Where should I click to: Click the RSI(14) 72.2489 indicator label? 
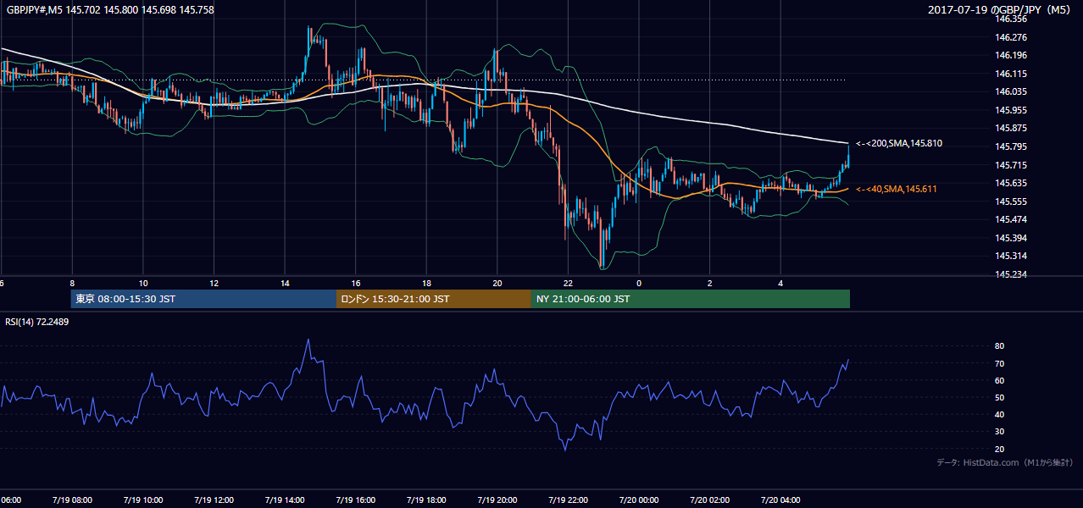(37, 322)
